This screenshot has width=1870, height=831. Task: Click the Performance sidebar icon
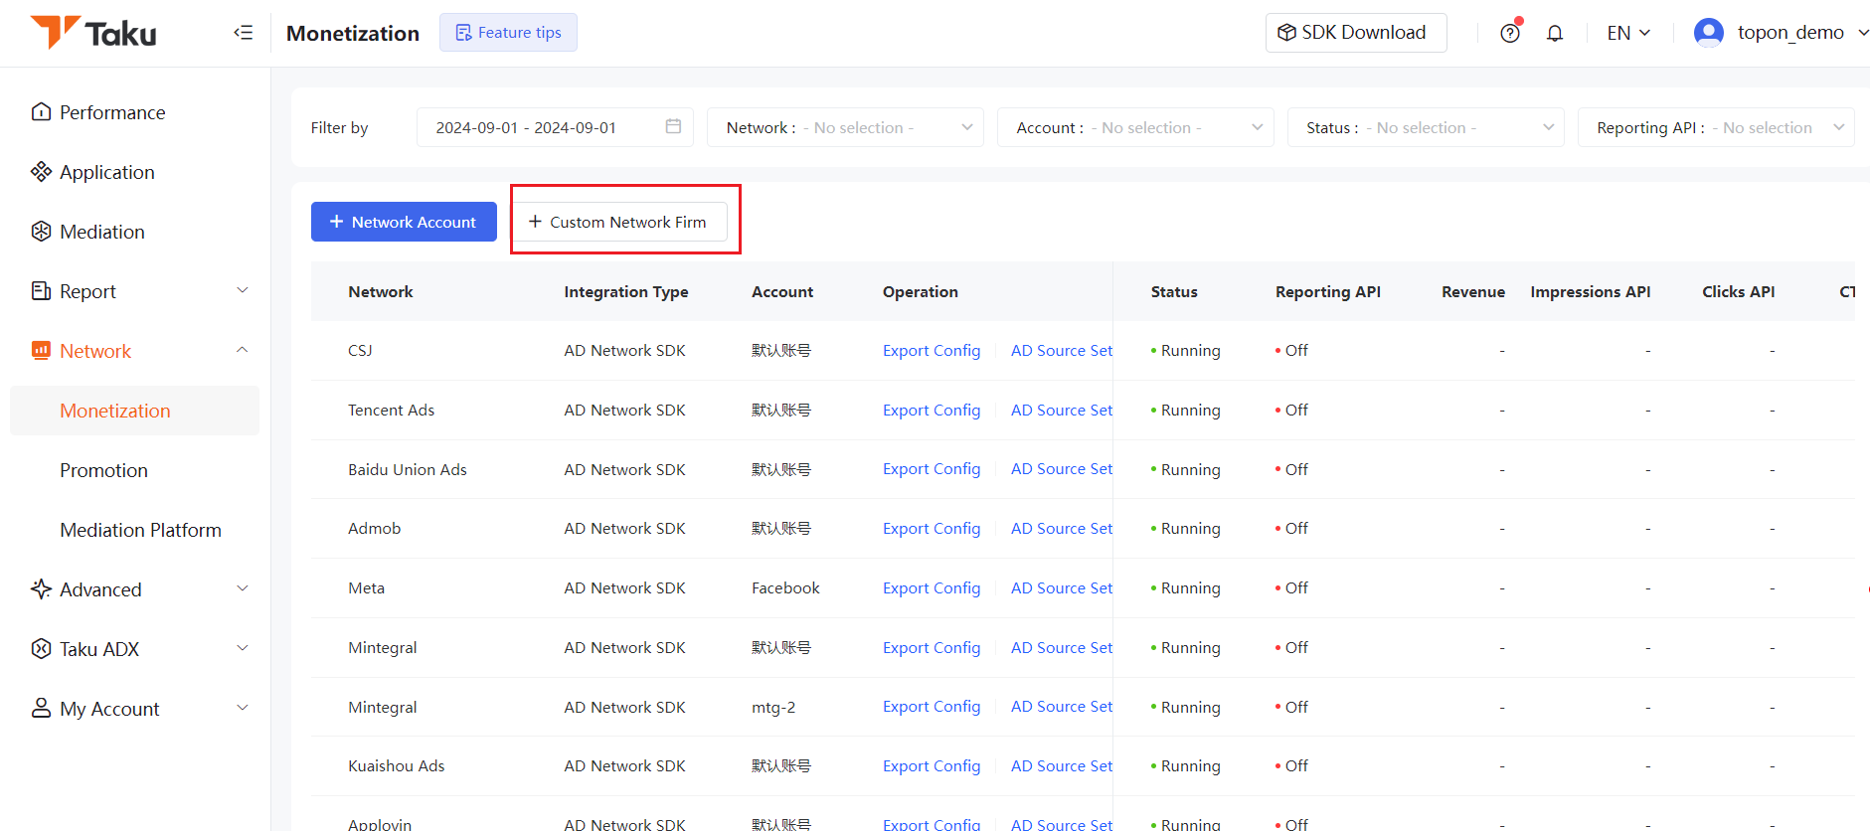41,111
